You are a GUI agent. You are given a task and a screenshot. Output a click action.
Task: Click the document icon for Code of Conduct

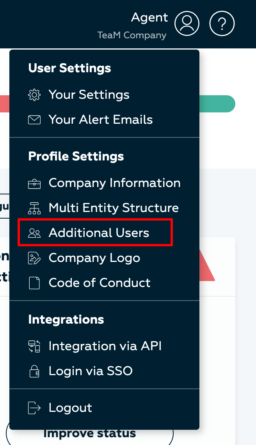tap(34, 283)
